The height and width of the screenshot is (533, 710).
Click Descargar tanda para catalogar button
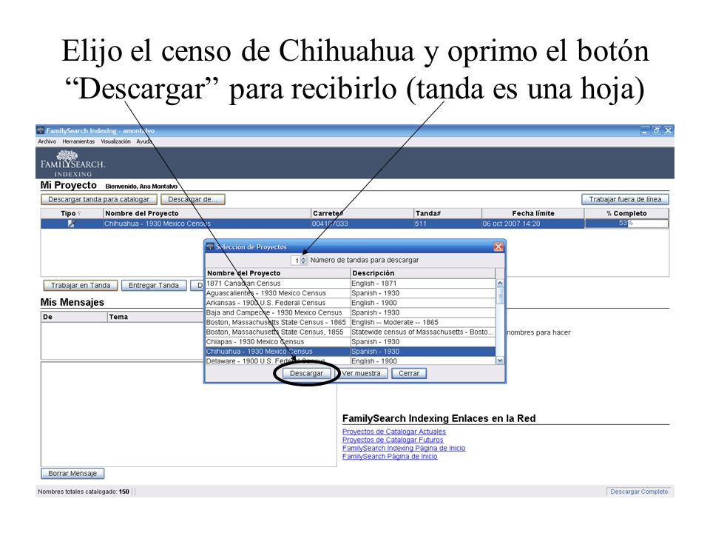click(98, 199)
